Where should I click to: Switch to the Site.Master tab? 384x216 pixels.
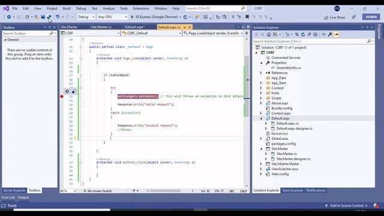(69, 27)
